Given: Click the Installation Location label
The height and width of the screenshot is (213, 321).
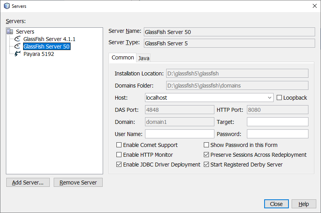Looking at the screenshot, I should (x=139, y=73).
